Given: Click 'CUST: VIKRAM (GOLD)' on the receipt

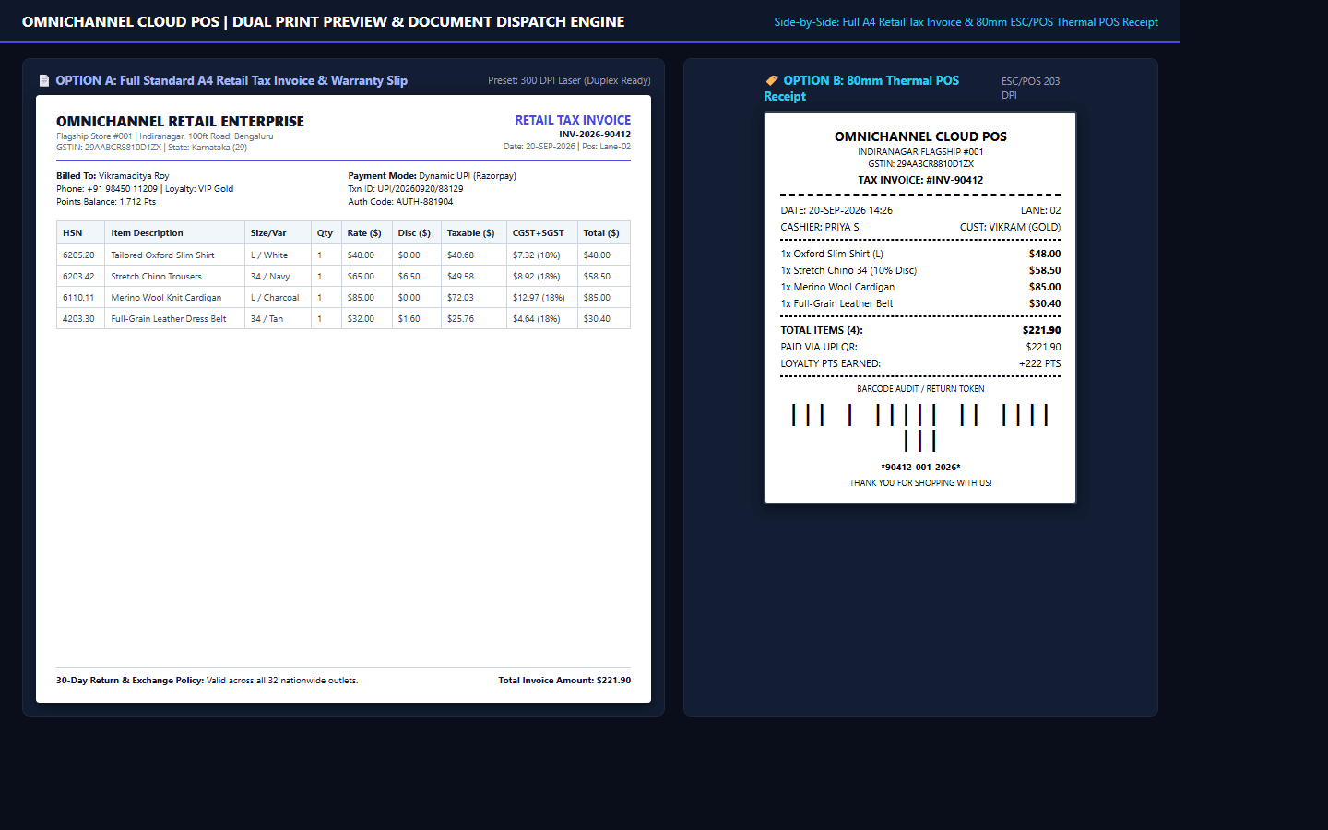Looking at the screenshot, I should click(x=1010, y=227).
